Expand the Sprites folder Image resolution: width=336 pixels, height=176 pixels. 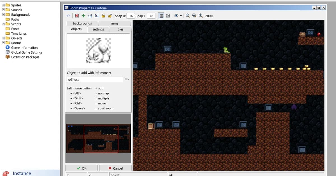(3, 5)
